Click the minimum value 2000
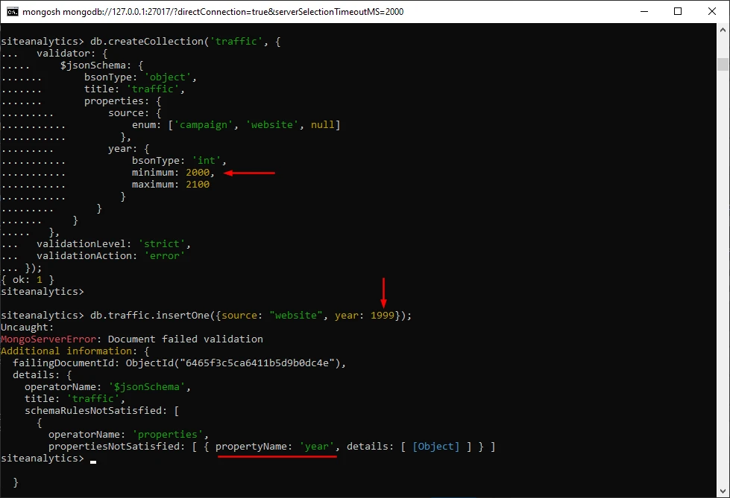 click(198, 173)
